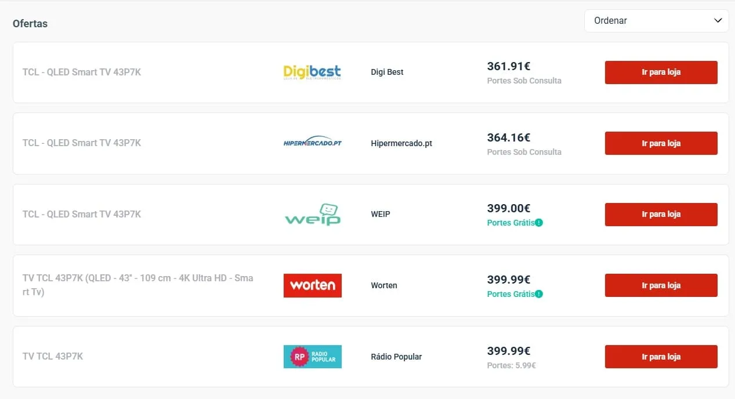Click the WEIP store name text
735x399 pixels.
[x=381, y=214]
